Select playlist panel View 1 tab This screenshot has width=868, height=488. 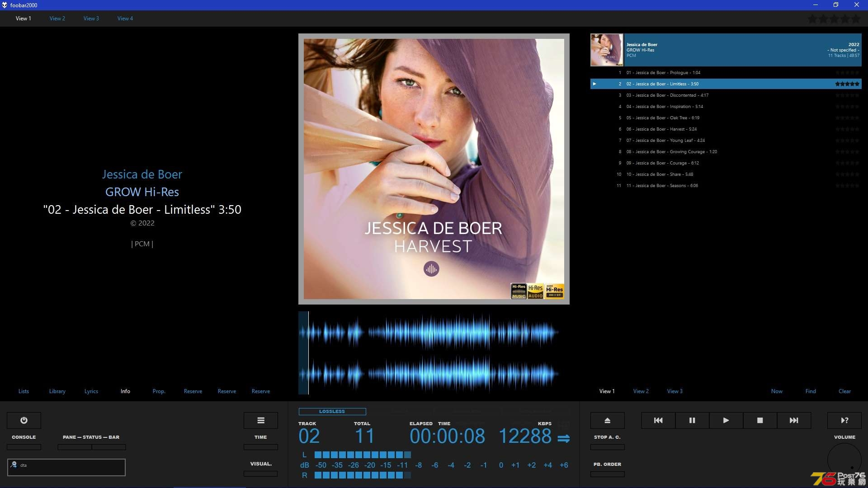(607, 391)
